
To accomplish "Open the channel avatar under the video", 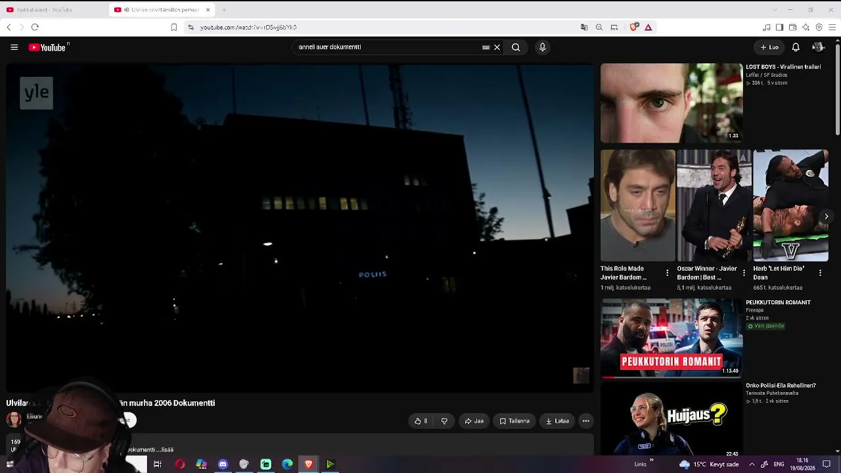I will tap(13, 418).
